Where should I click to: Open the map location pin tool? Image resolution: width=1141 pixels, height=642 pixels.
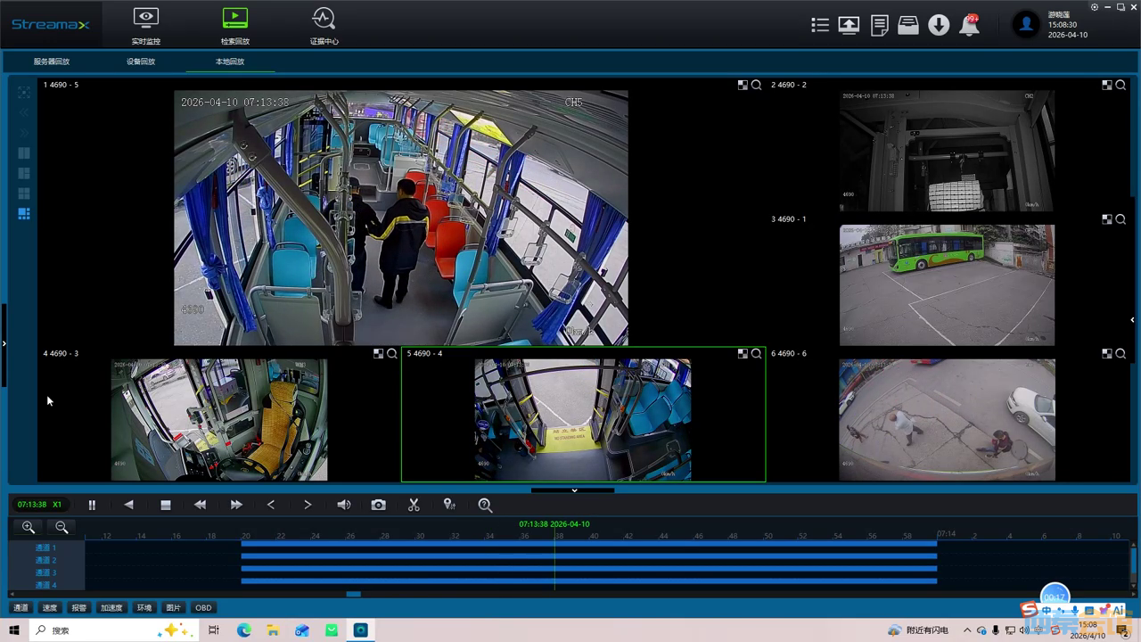pos(449,505)
